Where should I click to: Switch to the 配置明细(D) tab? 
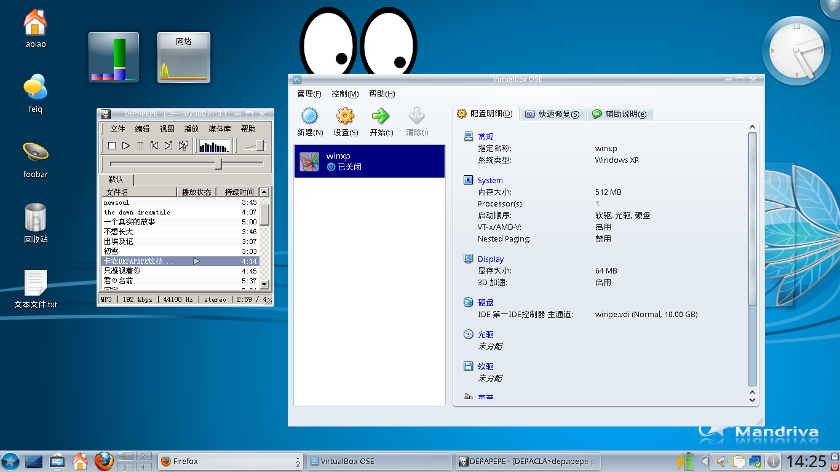(486, 114)
